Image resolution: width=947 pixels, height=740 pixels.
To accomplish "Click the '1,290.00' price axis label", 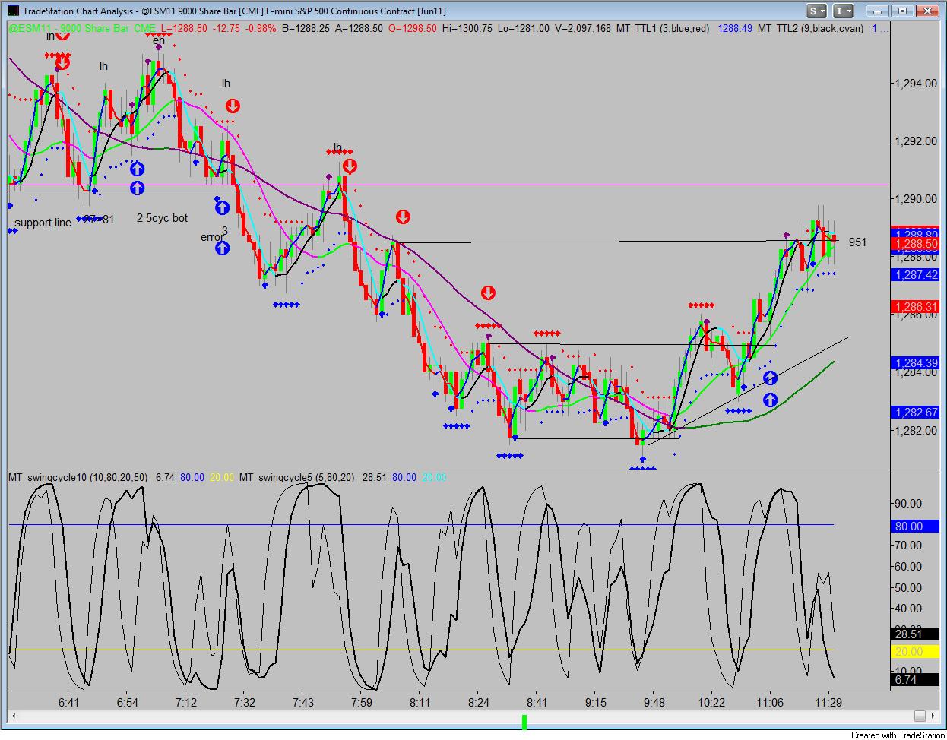I will coord(916,199).
